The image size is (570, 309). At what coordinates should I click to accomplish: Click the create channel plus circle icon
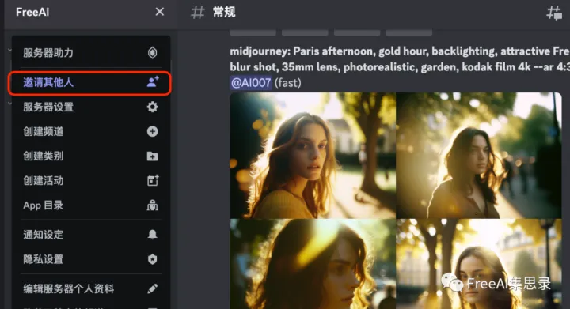[152, 131]
